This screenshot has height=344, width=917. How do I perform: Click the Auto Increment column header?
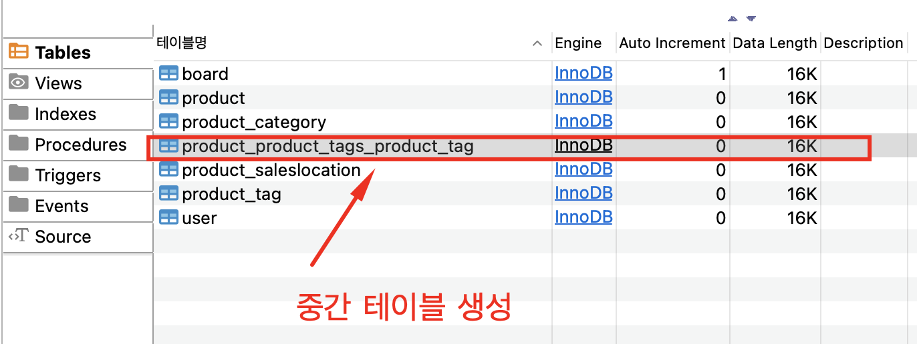tap(672, 43)
